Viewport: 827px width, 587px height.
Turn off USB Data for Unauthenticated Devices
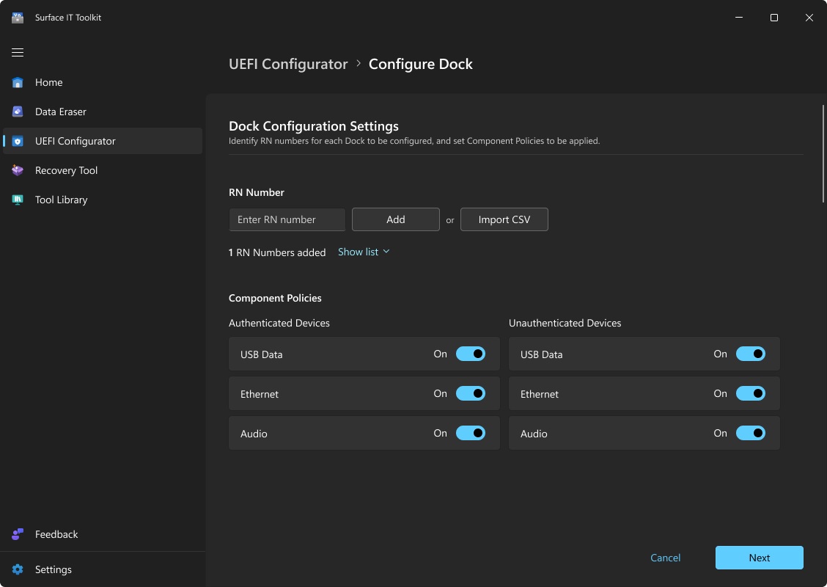coord(751,354)
